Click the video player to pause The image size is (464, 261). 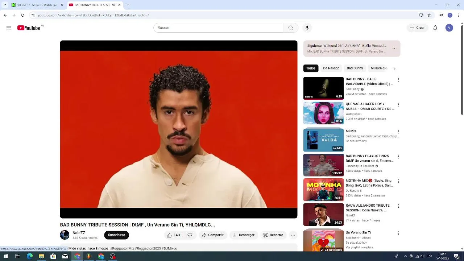[178, 129]
